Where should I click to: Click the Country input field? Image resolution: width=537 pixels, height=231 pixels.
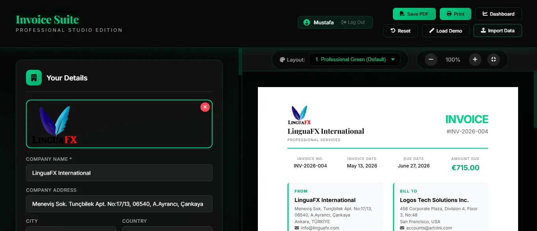(x=167, y=229)
